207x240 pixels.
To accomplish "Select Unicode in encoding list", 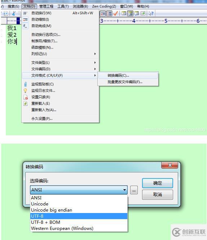I will (79, 204).
